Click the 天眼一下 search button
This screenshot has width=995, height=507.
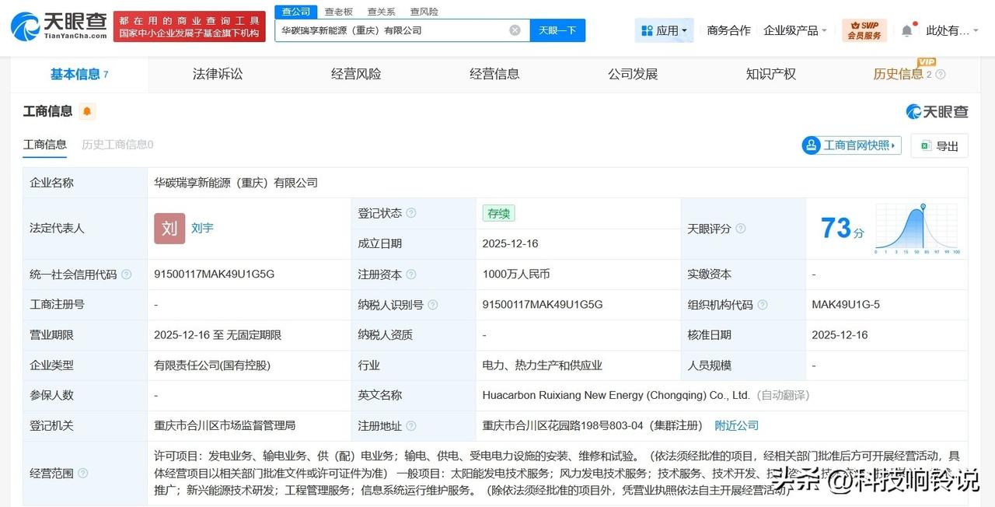pos(557,30)
